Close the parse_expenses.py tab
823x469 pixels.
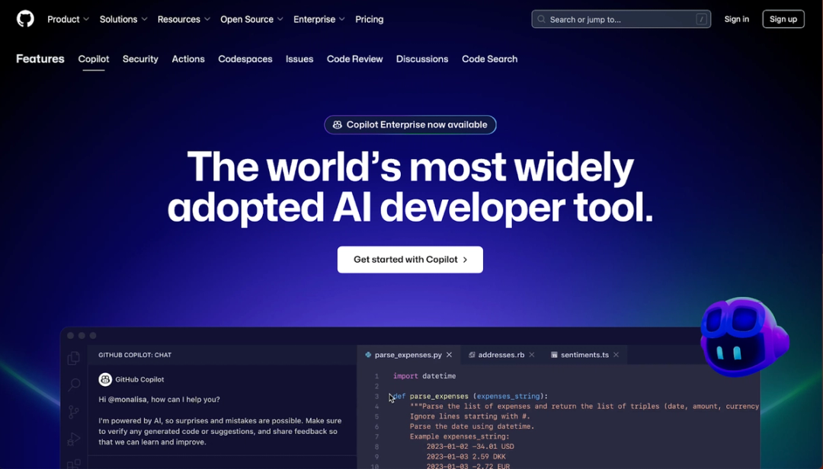450,355
